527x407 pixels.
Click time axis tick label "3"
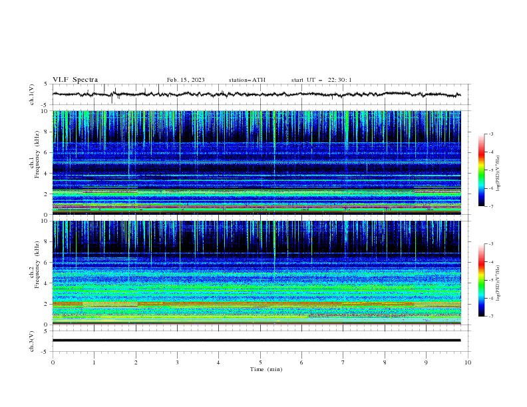pyautogui.click(x=177, y=362)
